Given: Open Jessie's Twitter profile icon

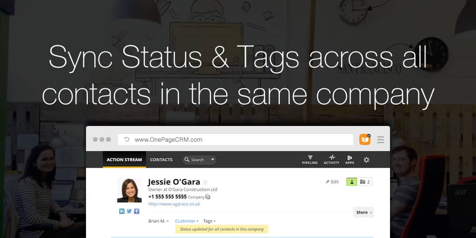Looking at the screenshot, I should tap(129, 212).
